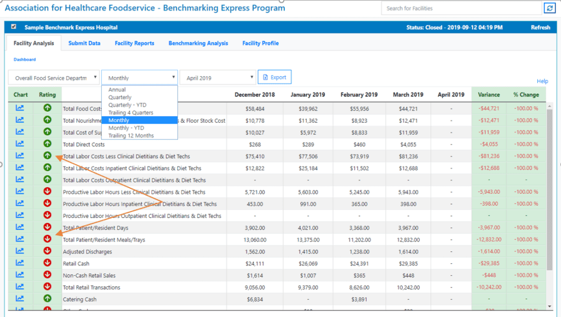Click red down rating arrow for Retail Cash

(x=47, y=263)
